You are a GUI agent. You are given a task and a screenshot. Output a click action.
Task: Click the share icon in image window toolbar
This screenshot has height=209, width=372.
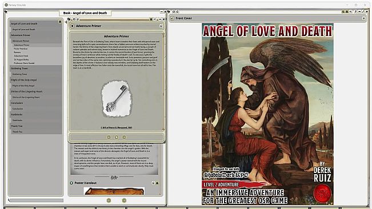351,11
